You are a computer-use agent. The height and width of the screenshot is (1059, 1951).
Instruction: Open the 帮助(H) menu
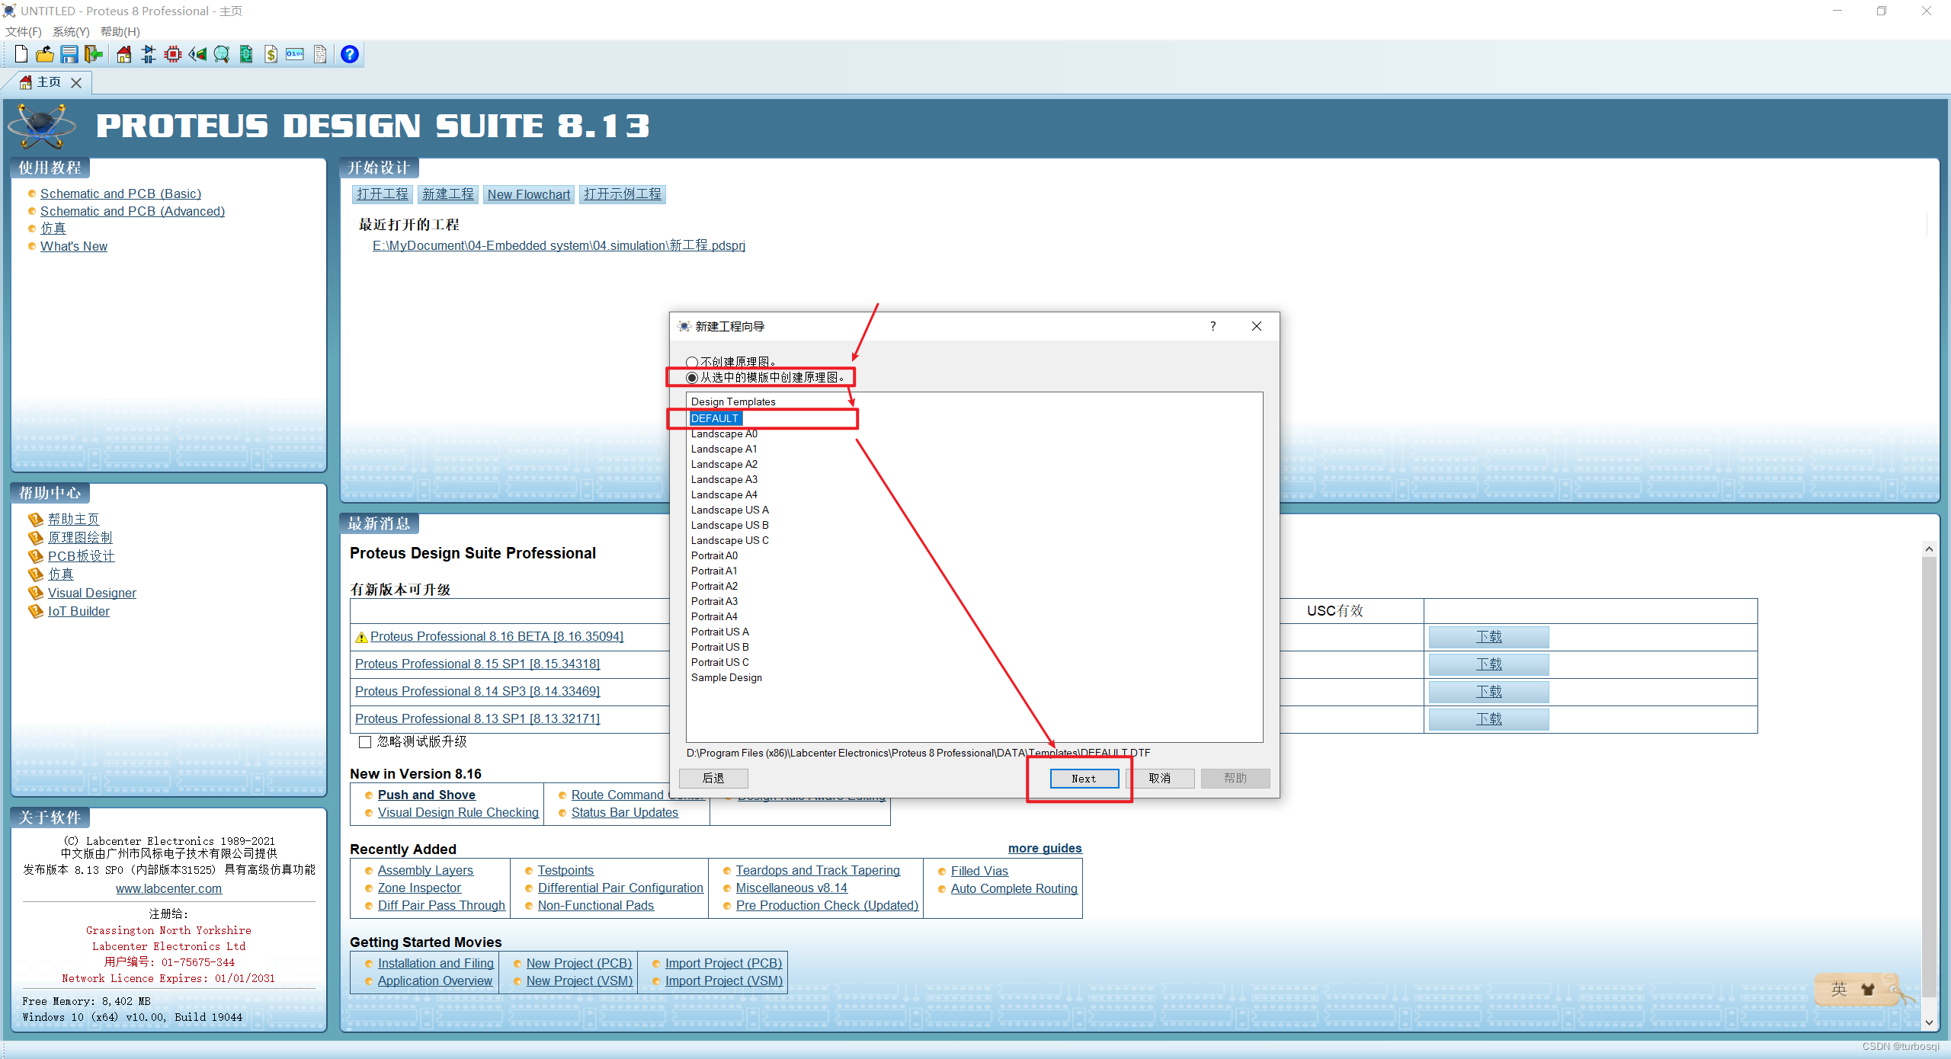tap(120, 31)
